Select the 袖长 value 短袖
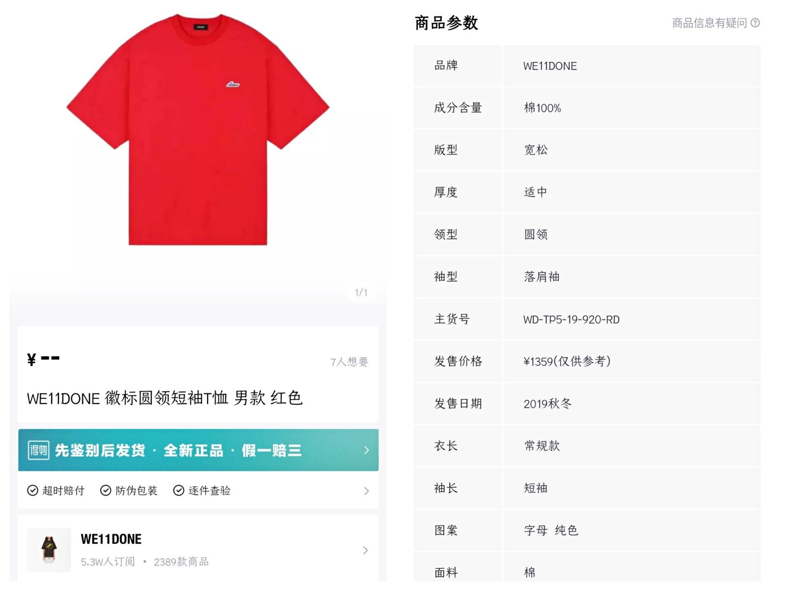This screenshot has width=788, height=591. 536,488
